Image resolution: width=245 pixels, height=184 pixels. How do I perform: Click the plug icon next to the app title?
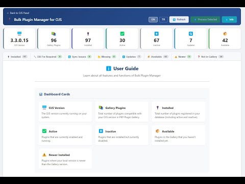(x=10, y=19)
